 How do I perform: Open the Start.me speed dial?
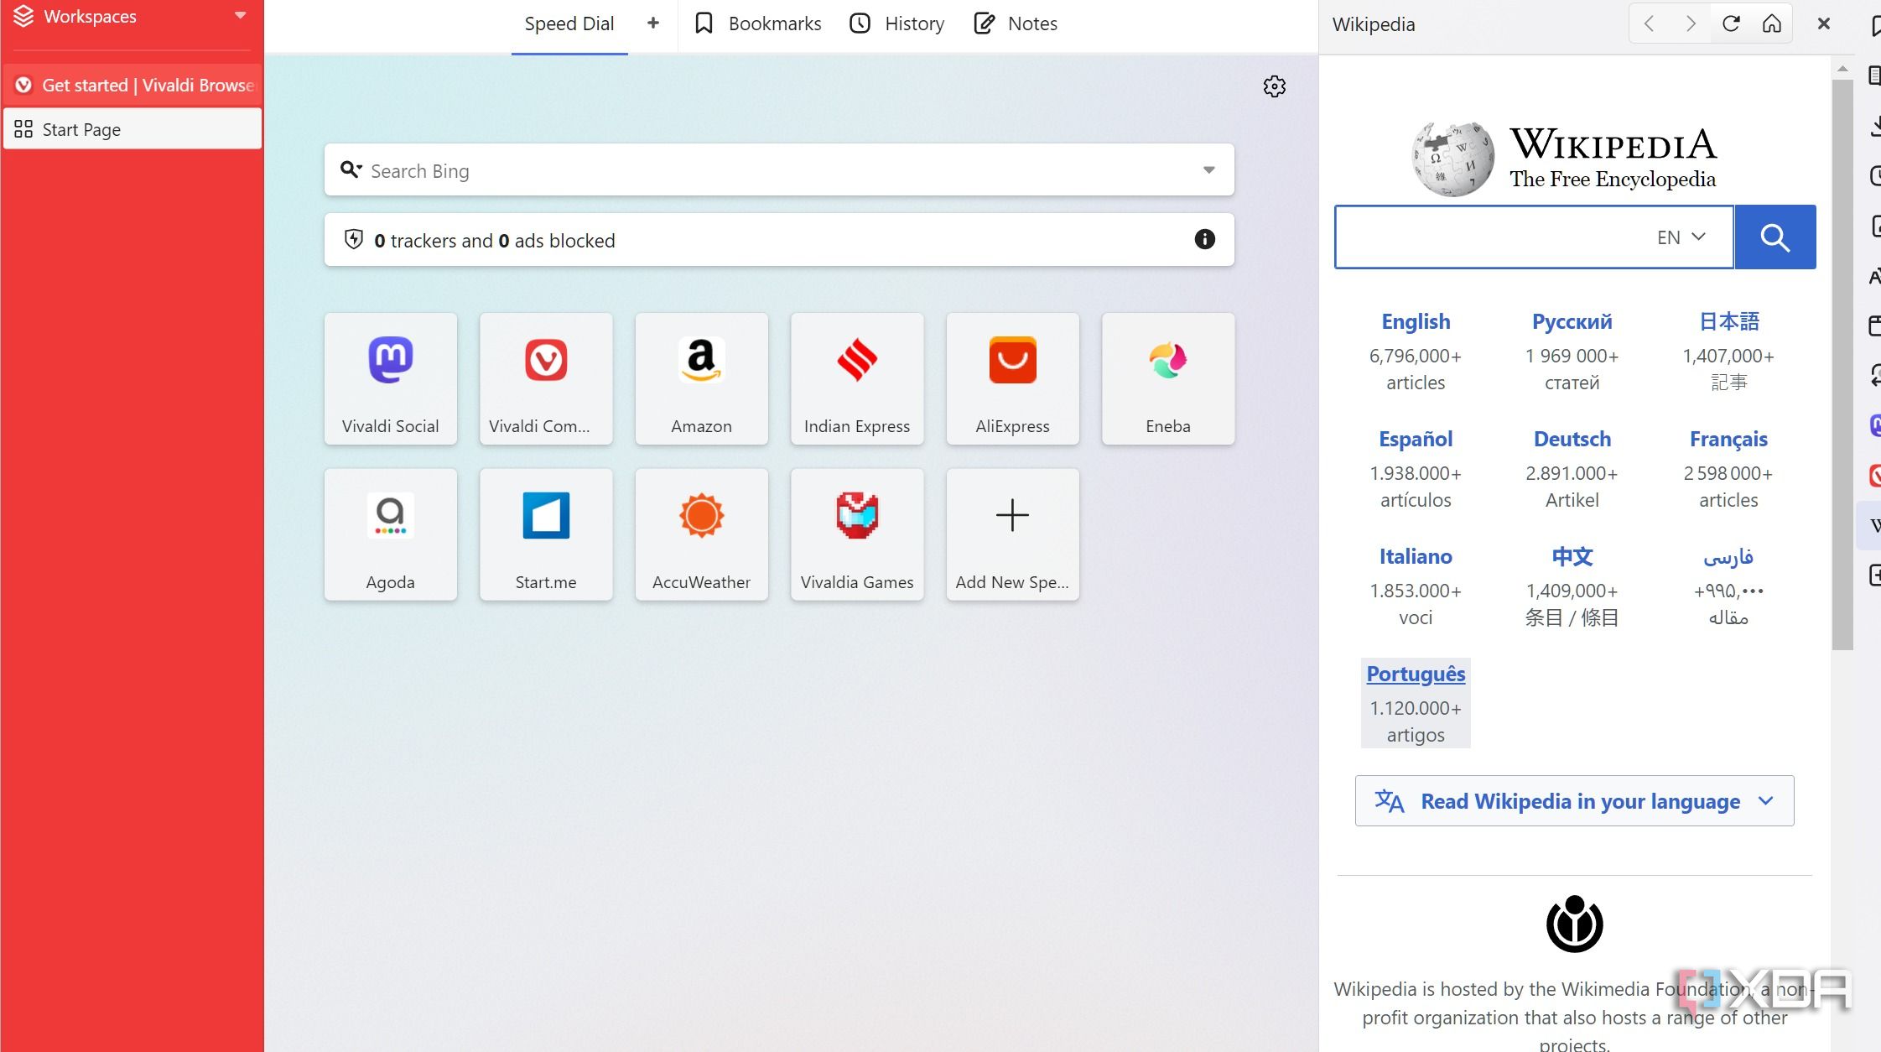point(546,534)
